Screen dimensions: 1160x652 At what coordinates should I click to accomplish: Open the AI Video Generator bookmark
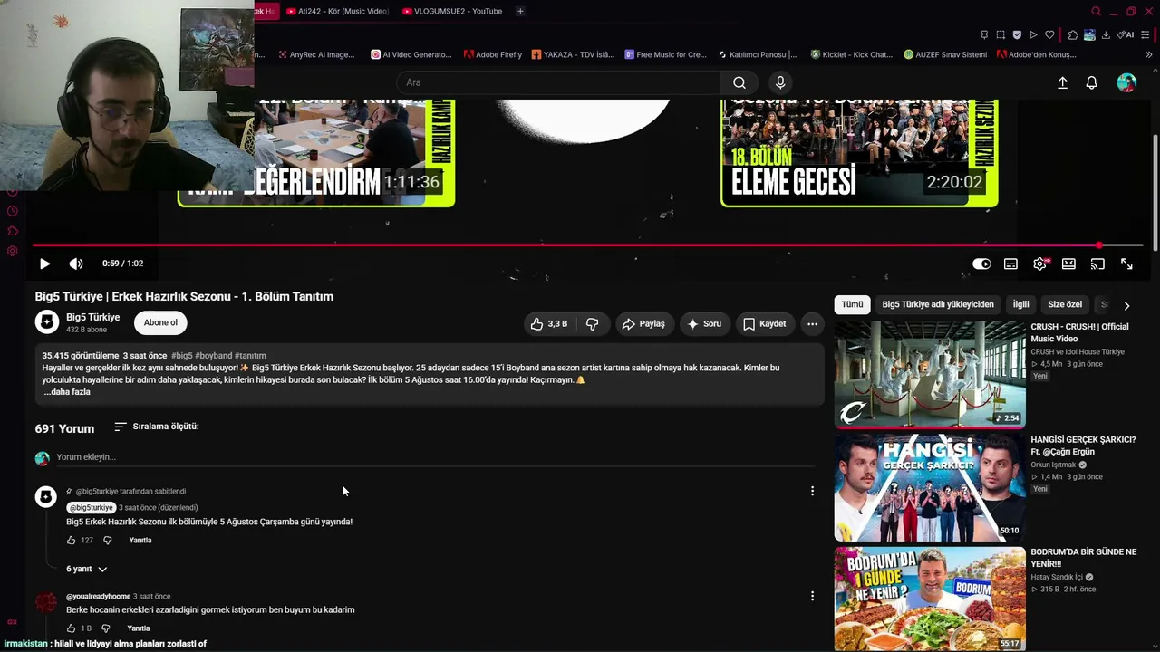411,54
